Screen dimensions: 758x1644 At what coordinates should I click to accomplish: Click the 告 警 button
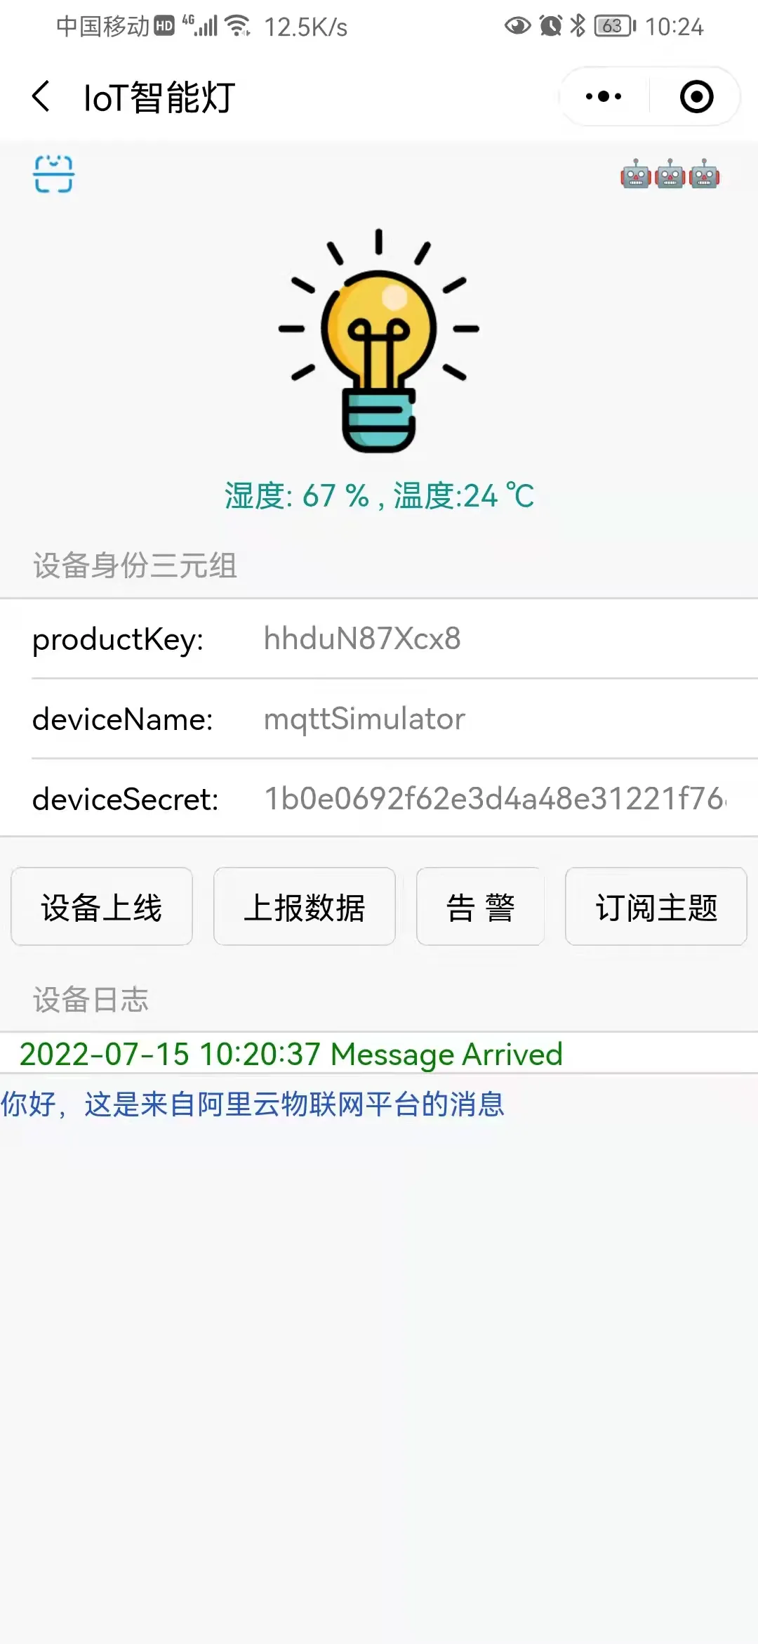481,906
